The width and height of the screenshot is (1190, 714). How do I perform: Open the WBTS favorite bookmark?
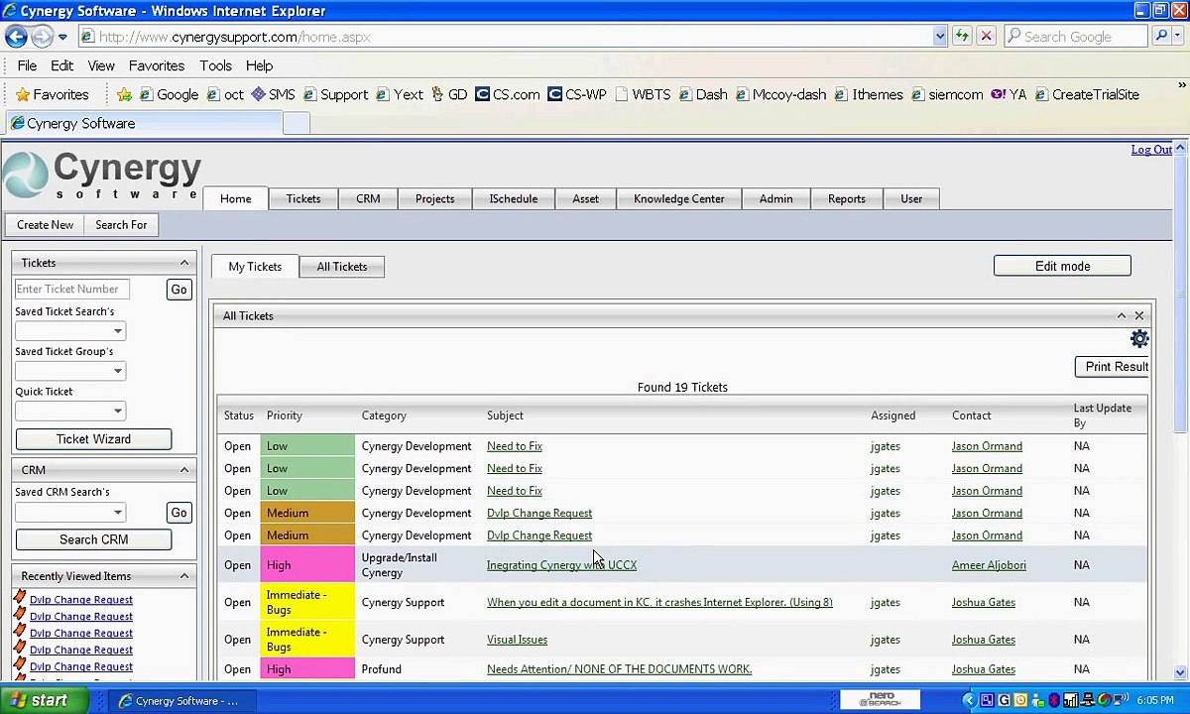tap(642, 94)
